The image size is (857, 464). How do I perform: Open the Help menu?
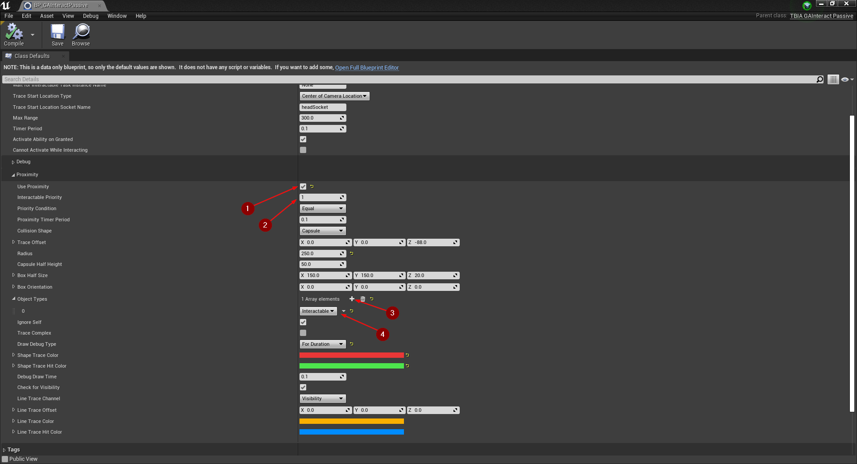pyautogui.click(x=141, y=16)
